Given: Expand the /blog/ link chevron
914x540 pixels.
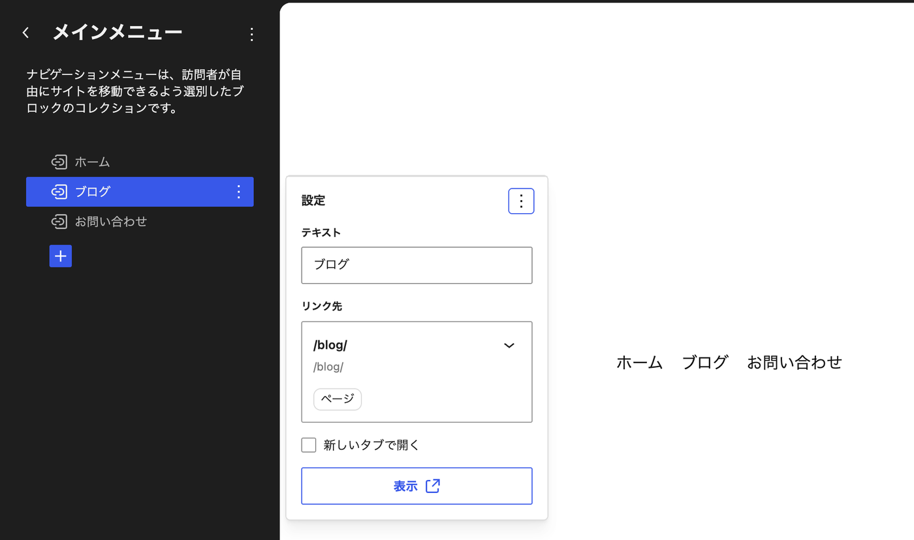Looking at the screenshot, I should pyautogui.click(x=509, y=345).
